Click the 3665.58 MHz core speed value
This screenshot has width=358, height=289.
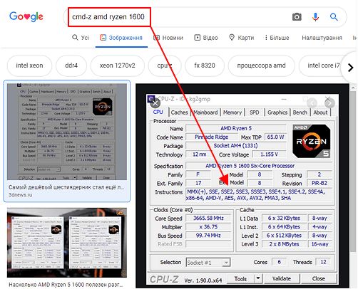[208, 219]
